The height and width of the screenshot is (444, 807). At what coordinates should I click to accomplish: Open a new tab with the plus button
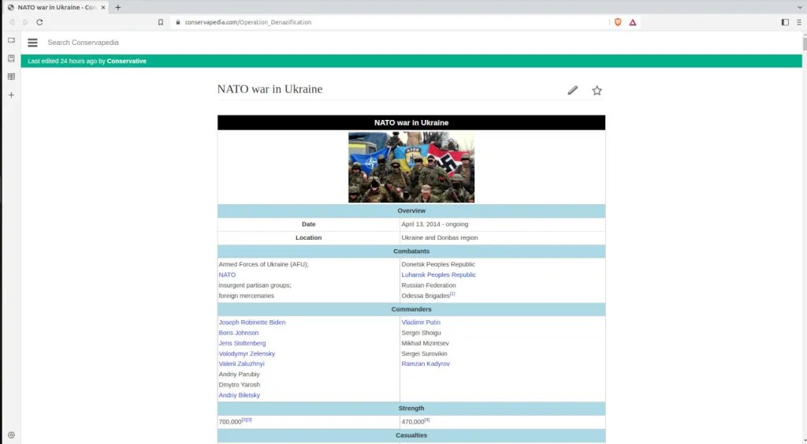(118, 7)
